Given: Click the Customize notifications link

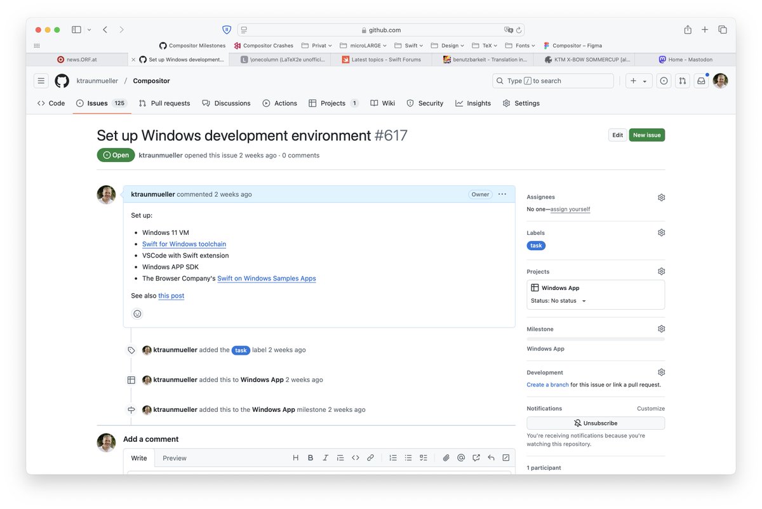Looking at the screenshot, I should point(651,409).
